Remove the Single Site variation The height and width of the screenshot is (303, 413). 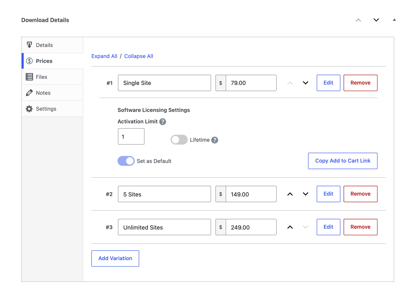(360, 83)
